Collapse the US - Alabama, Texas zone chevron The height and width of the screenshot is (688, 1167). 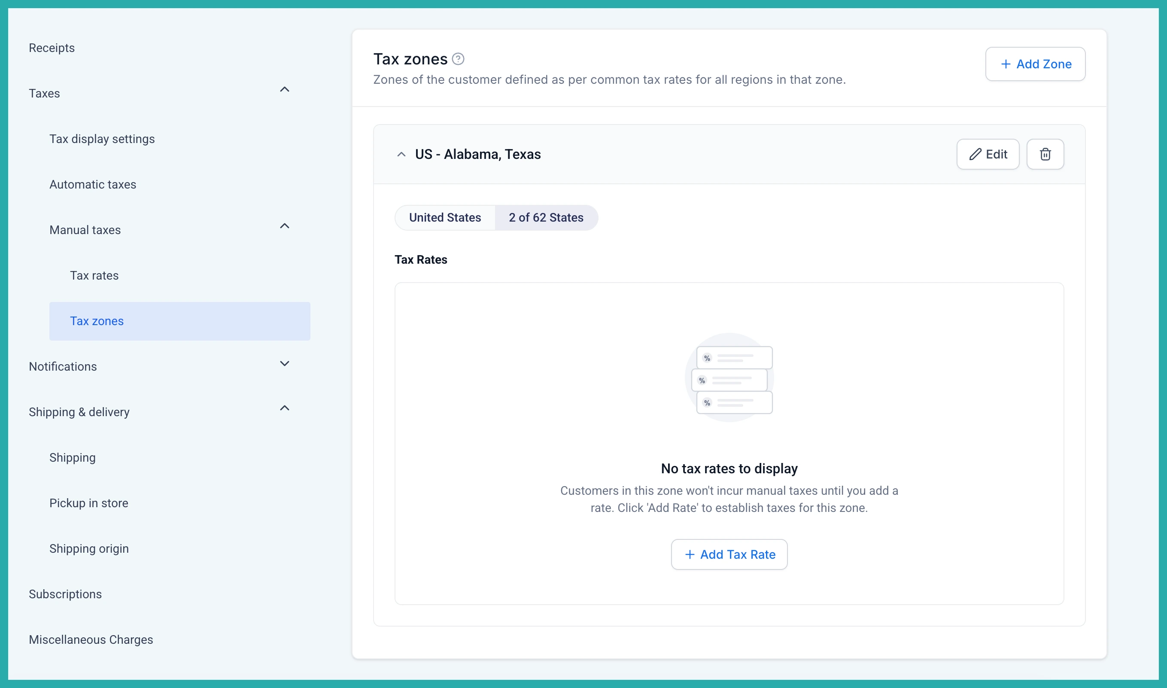point(401,154)
